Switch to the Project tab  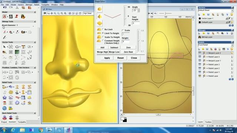coord(4,122)
